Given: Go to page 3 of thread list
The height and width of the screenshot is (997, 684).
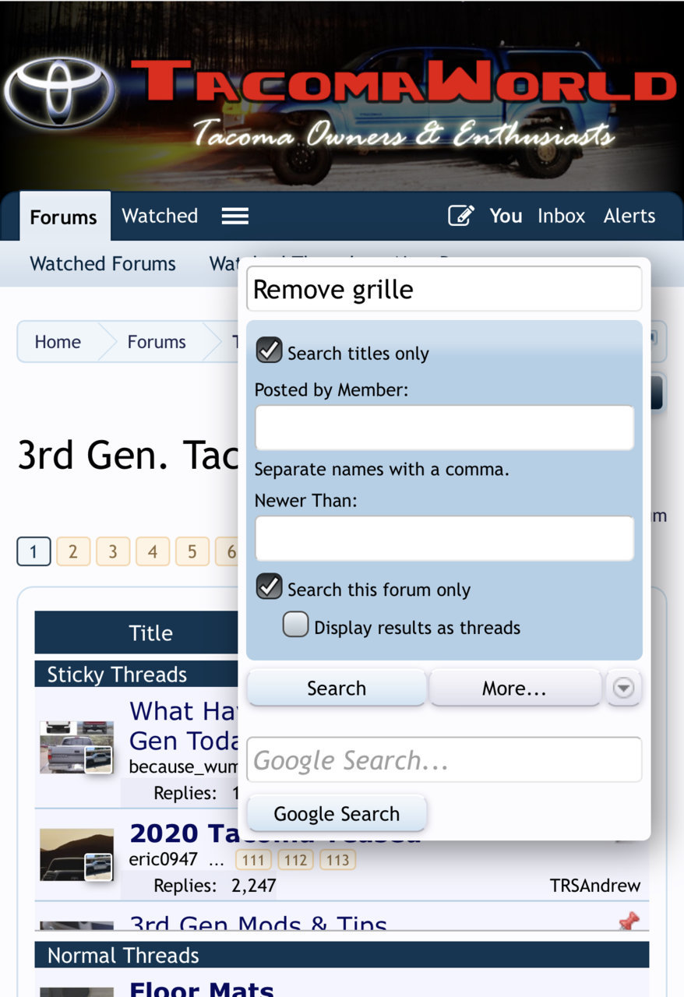Looking at the screenshot, I should tap(113, 551).
